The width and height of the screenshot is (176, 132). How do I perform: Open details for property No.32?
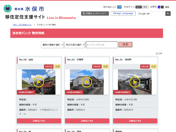click(x=87, y=121)
